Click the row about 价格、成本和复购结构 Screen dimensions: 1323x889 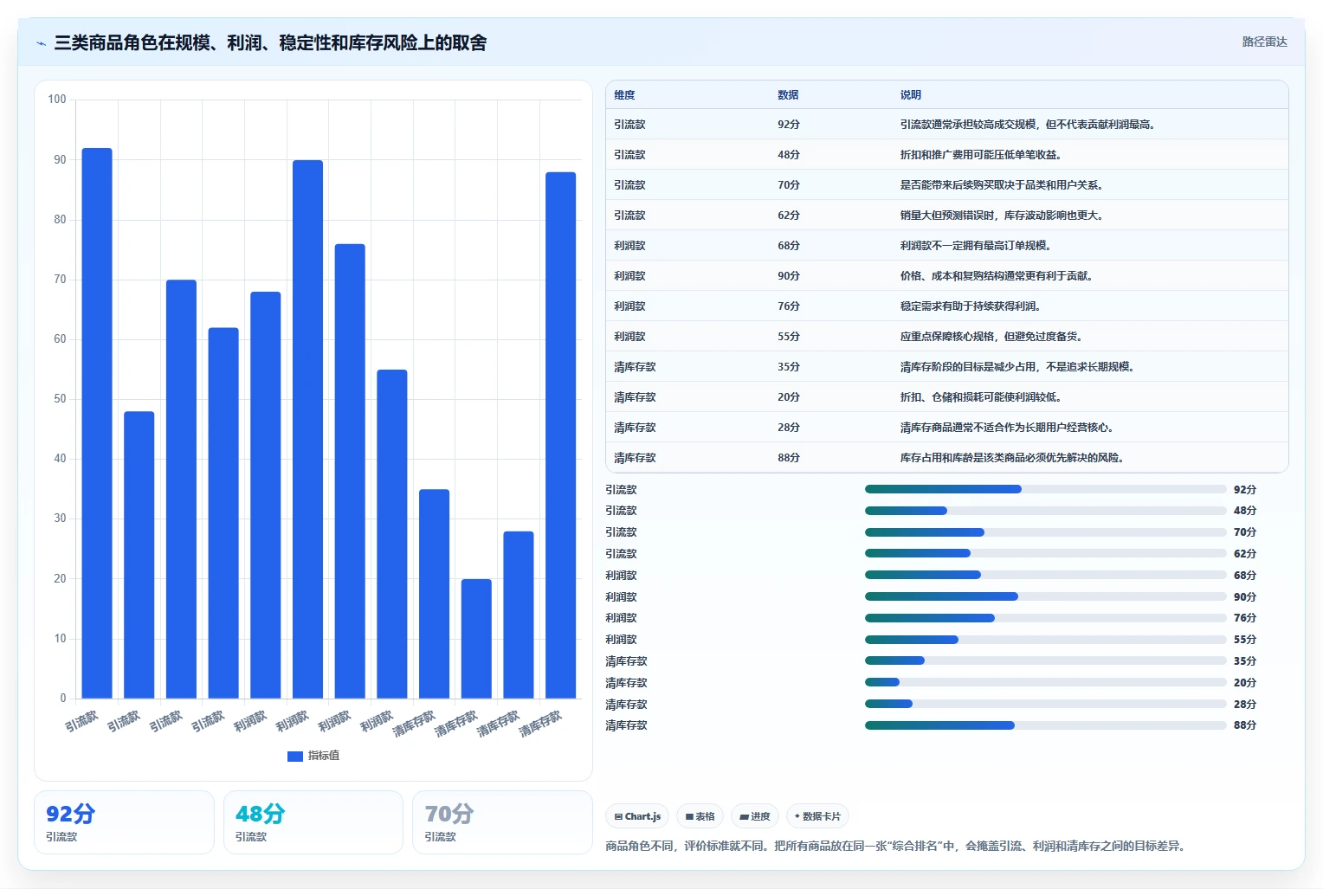[947, 276]
